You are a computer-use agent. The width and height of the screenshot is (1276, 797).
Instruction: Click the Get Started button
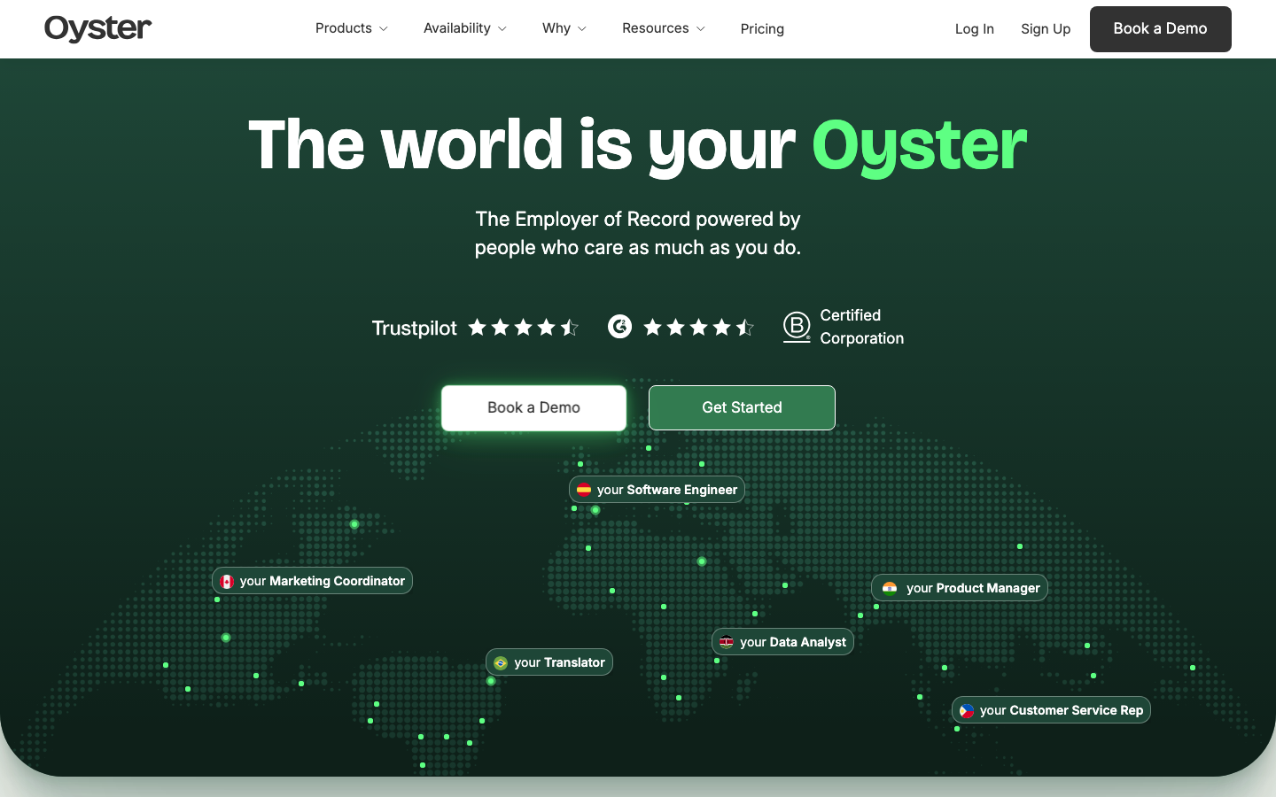pos(742,407)
